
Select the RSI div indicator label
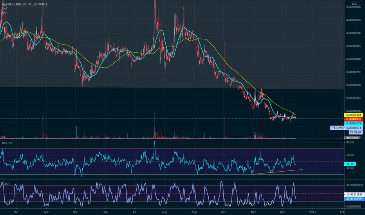click(x=7, y=143)
